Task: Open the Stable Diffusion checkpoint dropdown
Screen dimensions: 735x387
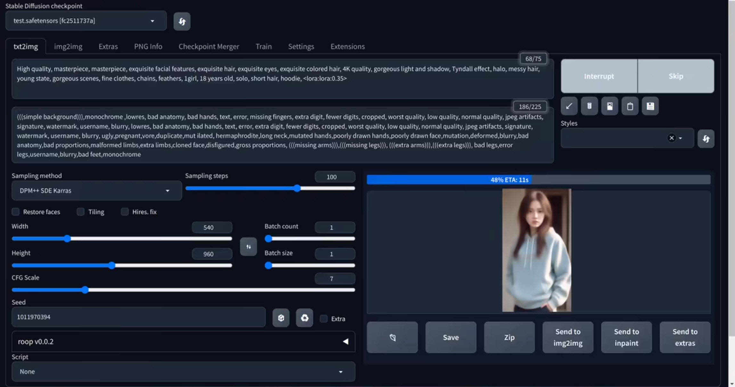Action: (86, 21)
